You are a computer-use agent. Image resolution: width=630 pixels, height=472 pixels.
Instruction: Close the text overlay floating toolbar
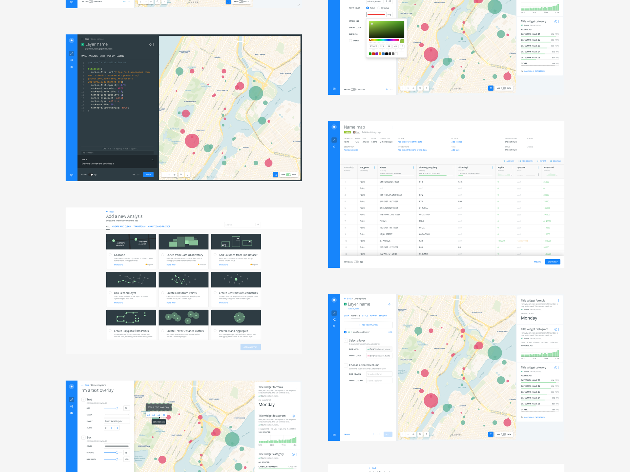[164, 415]
